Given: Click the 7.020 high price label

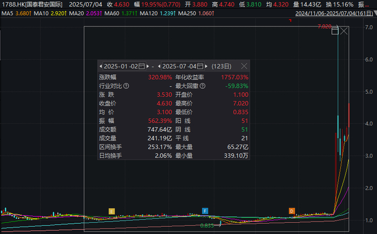Looking at the screenshot, I should point(324,26).
